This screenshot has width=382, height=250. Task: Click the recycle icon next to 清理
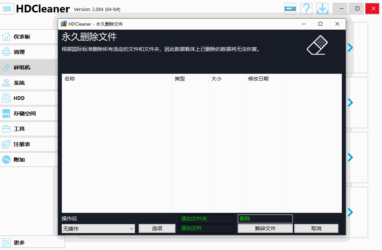(6, 52)
